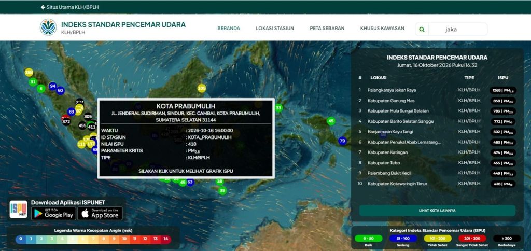
Task: Click the ISPU column header
Action: pyautogui.click(x=503, y=78)
